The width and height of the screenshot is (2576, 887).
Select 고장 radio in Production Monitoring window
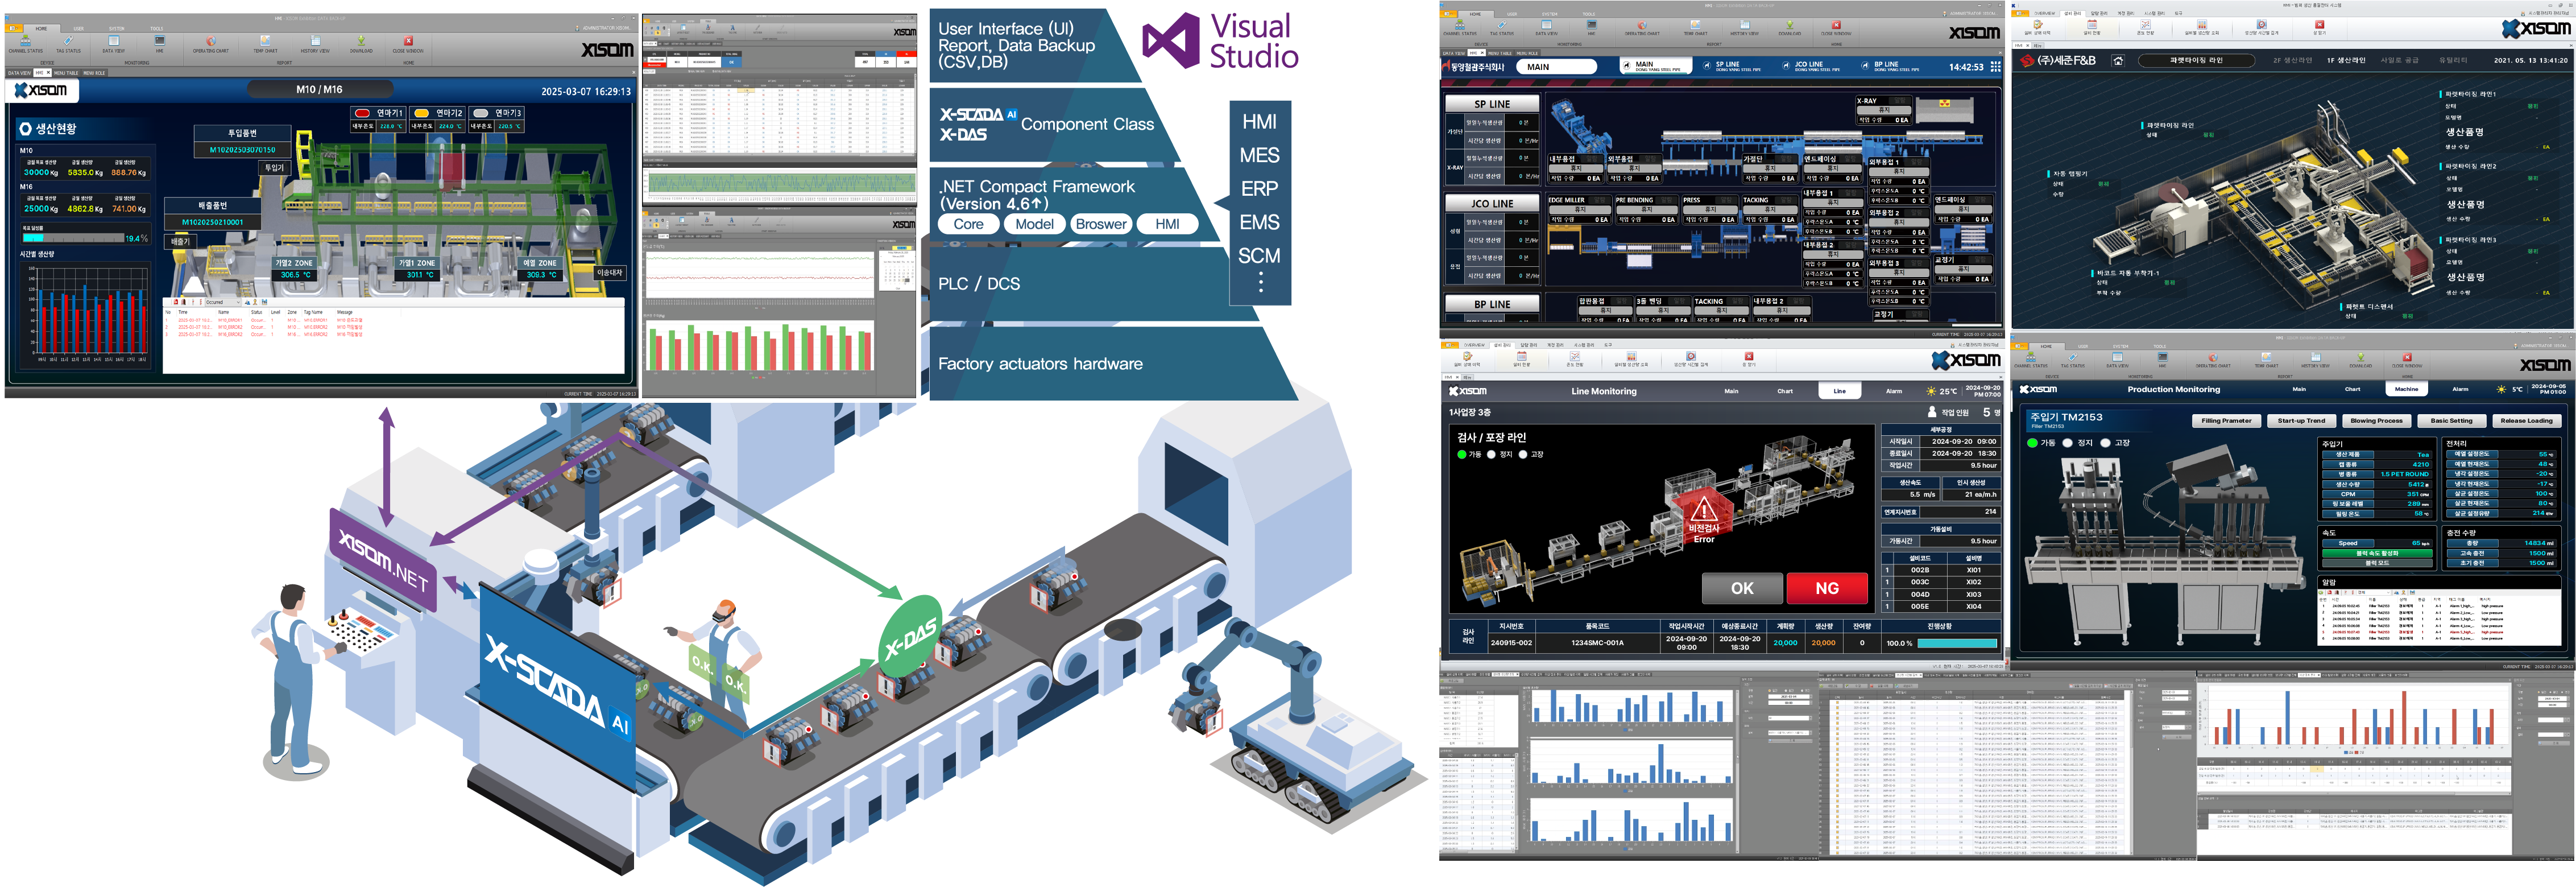pyautogui.click(x=2105, y=443)
